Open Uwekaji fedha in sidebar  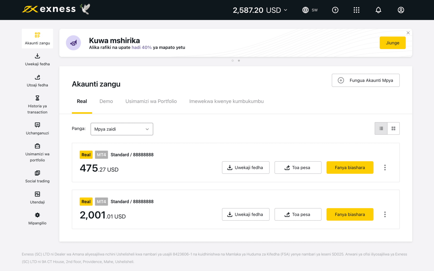point(37,60)
